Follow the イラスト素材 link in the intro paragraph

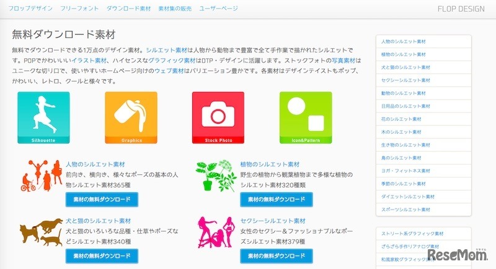pos(89,61)
